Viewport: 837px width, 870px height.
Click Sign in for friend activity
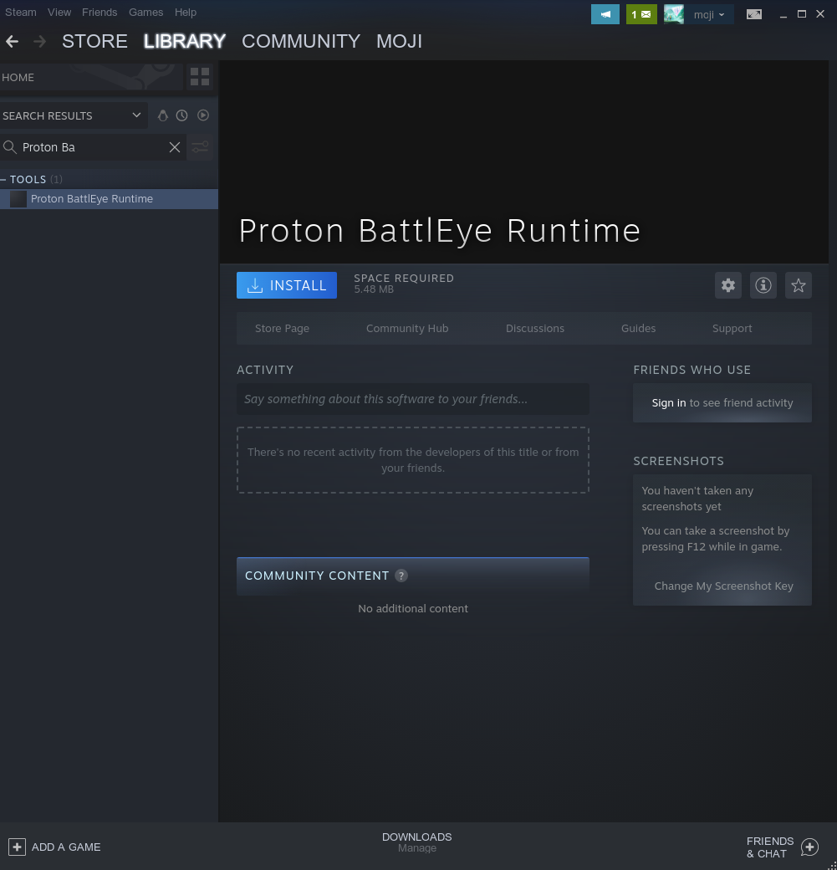(668, 403)
